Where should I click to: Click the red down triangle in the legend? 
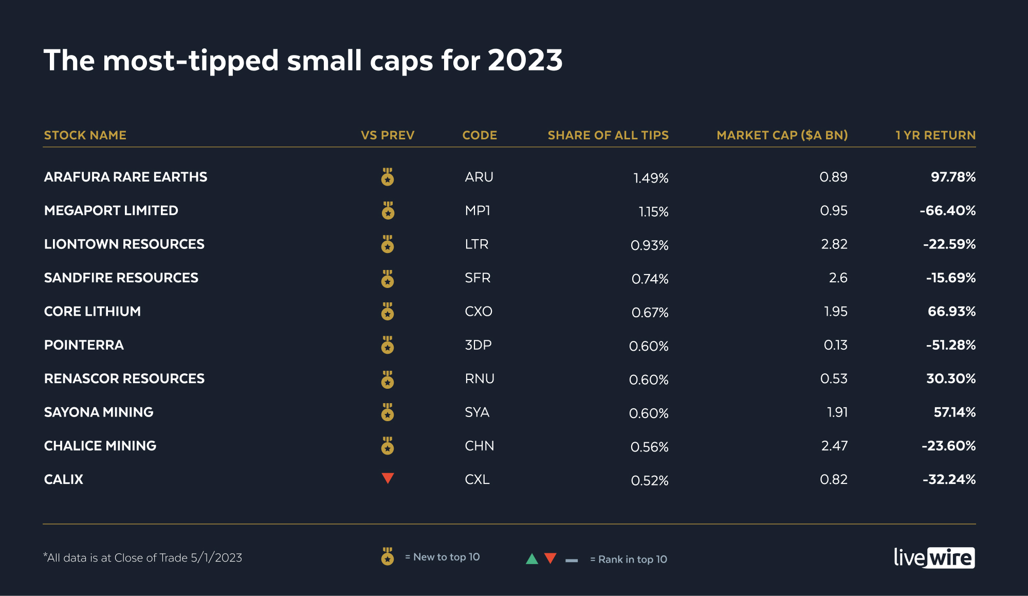click(x=550, y=558)
